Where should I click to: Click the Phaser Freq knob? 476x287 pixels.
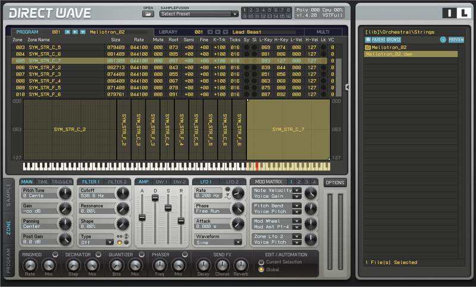[x=159, y=265]
